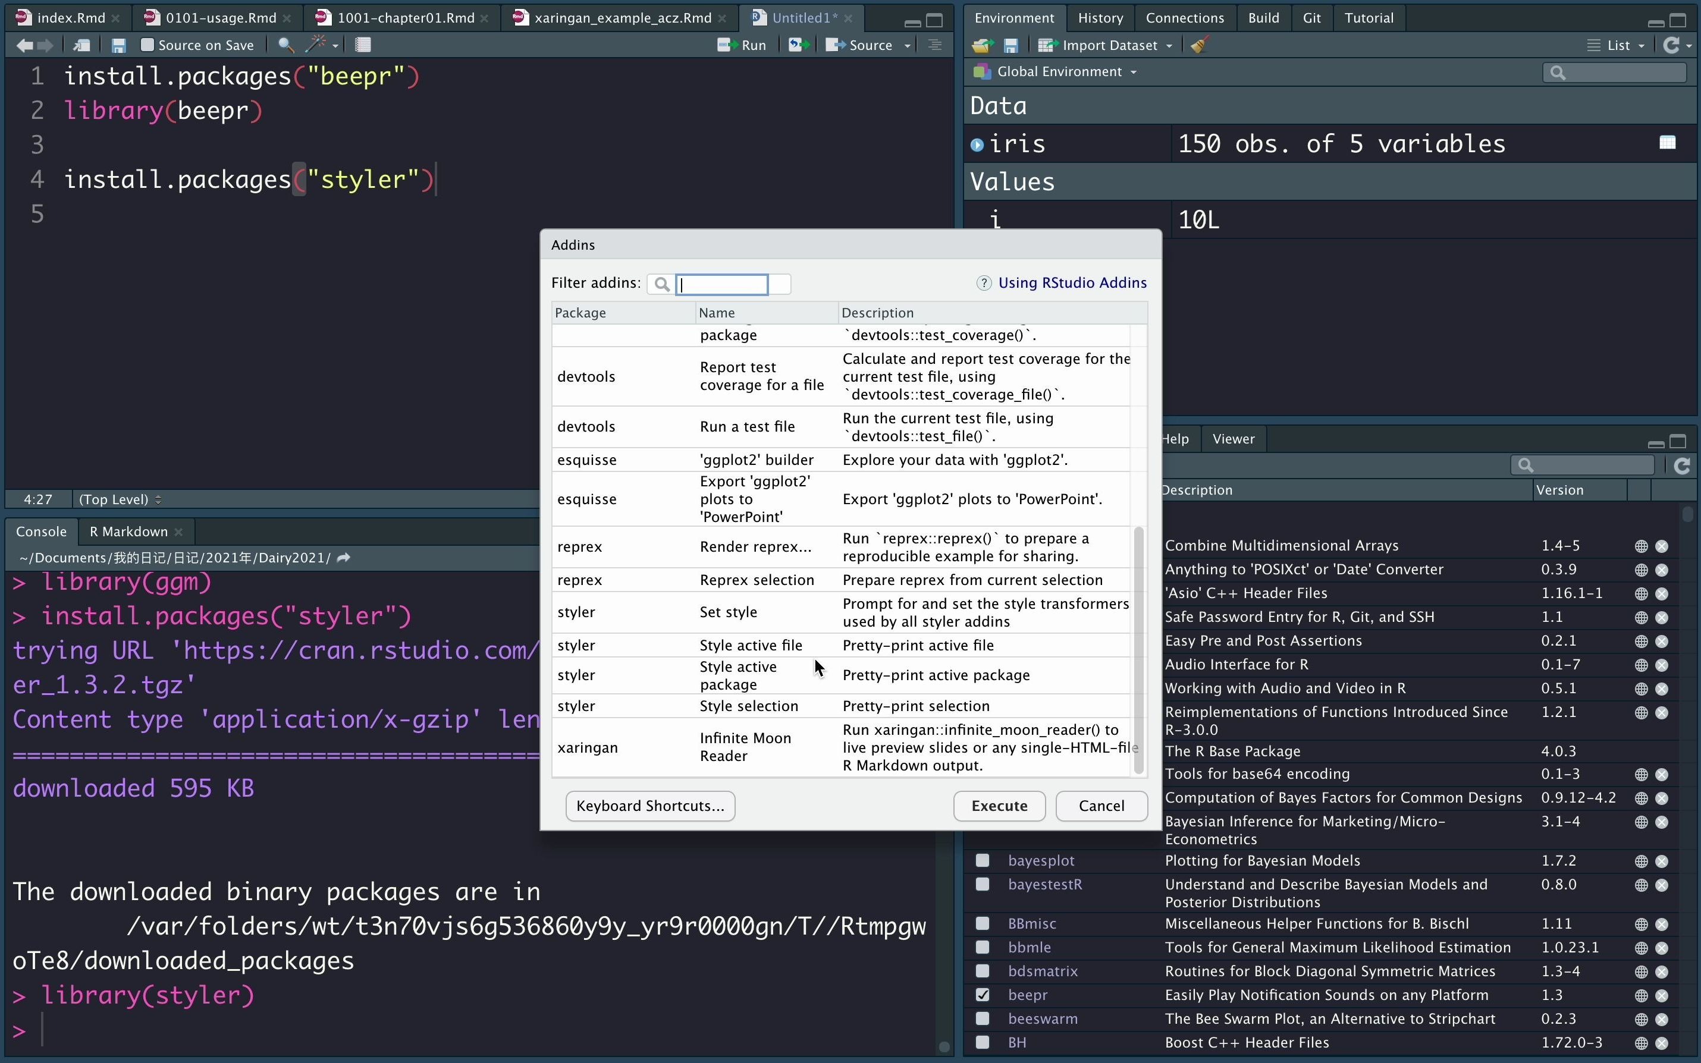1701x1063 pixels.
Task: Switch to the History tab
Action: [1100, 18]
